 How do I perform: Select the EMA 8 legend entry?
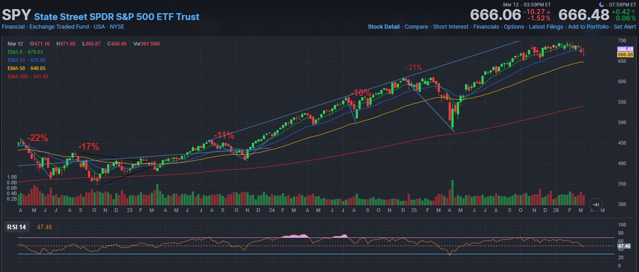pos(25,52)
